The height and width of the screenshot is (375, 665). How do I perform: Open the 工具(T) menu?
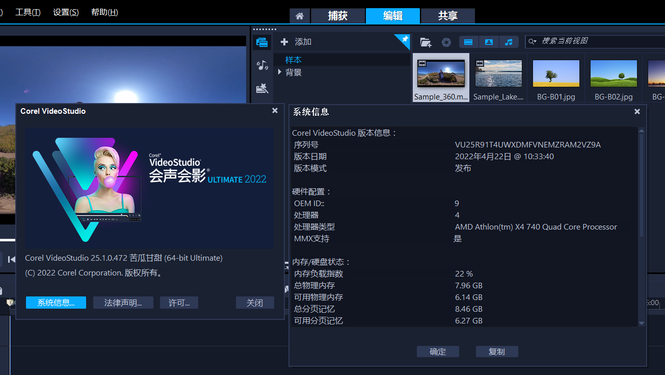coord(28,12)
